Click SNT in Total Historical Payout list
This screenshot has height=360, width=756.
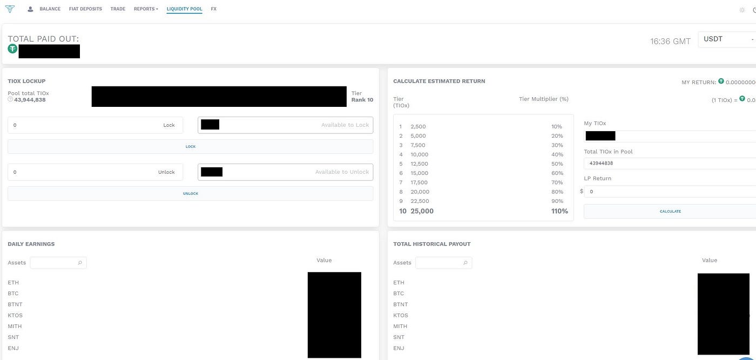tap(399, 337)
